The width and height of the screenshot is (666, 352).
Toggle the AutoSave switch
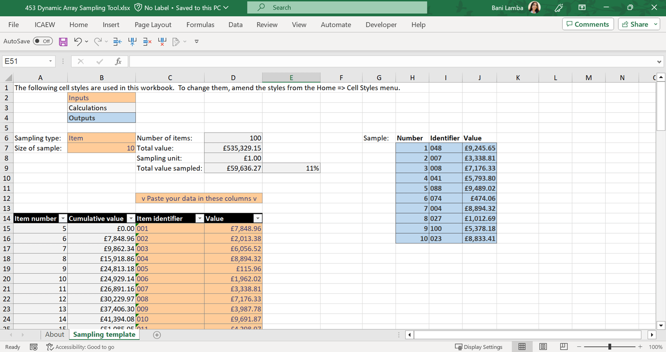(43, 41)
